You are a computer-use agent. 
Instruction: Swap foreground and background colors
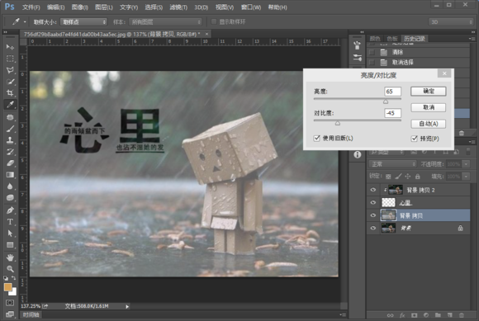point(14,278)
